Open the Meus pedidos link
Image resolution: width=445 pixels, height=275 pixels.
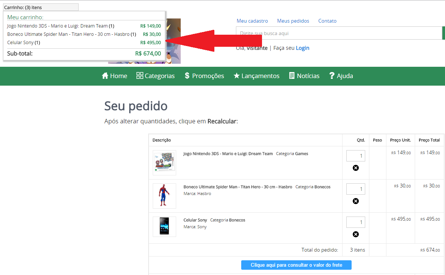coord(293,21)
